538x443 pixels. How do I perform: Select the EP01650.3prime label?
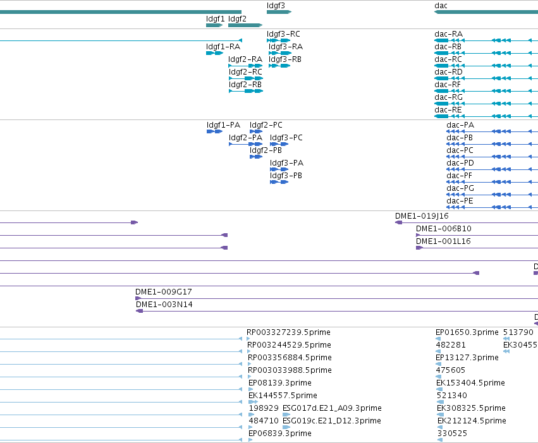tap(467, 332)
